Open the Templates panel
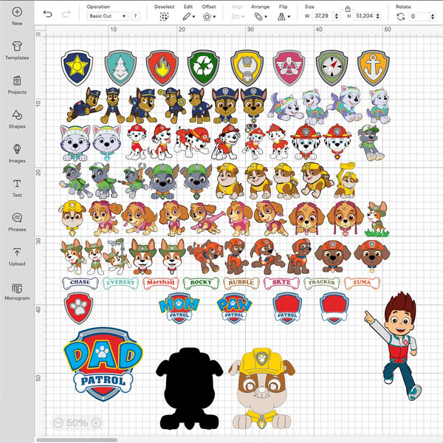 [17, 46]
